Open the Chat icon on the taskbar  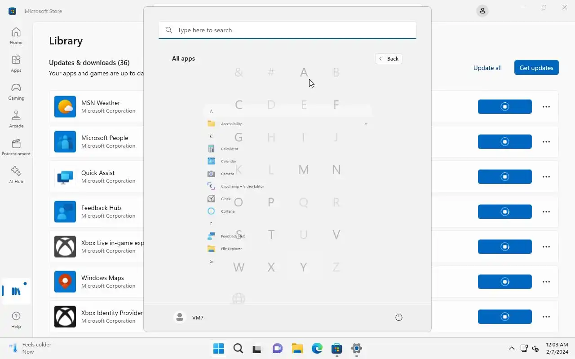pyautogui.click(x=278, y=348)
